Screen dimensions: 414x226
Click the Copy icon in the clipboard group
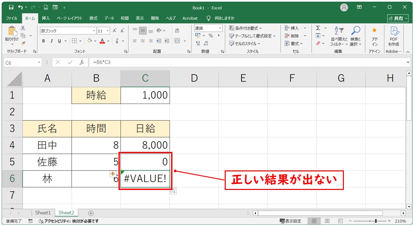pyautogui.click(x=23, y=35)
